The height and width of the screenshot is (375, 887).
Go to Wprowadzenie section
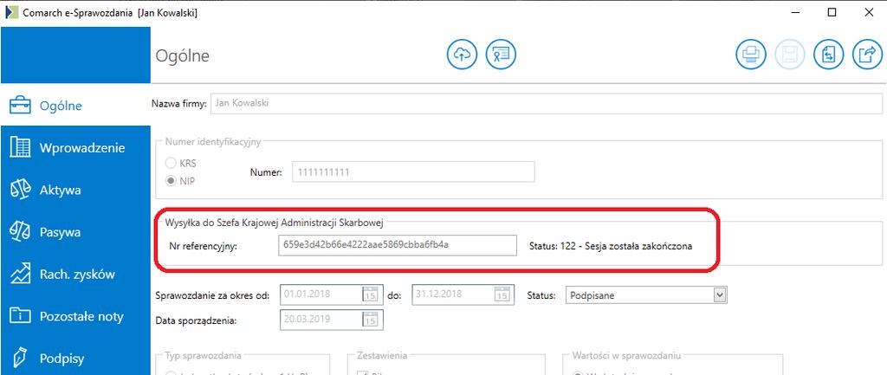click(x=75, y=147)
